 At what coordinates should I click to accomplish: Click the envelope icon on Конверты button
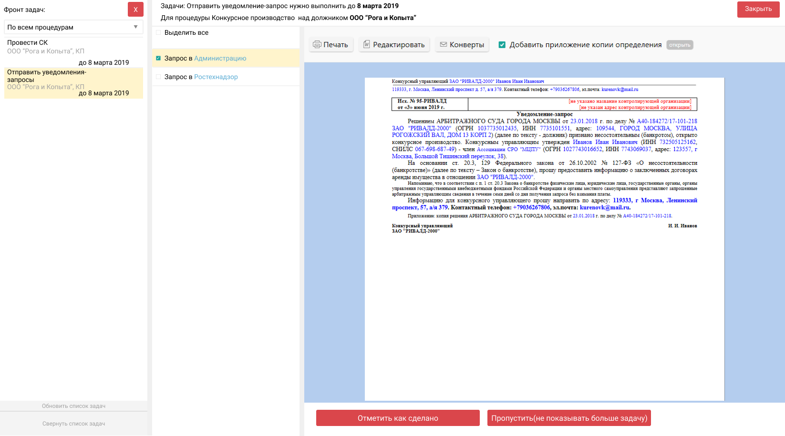pyautogui.click(x=444, y=44)
